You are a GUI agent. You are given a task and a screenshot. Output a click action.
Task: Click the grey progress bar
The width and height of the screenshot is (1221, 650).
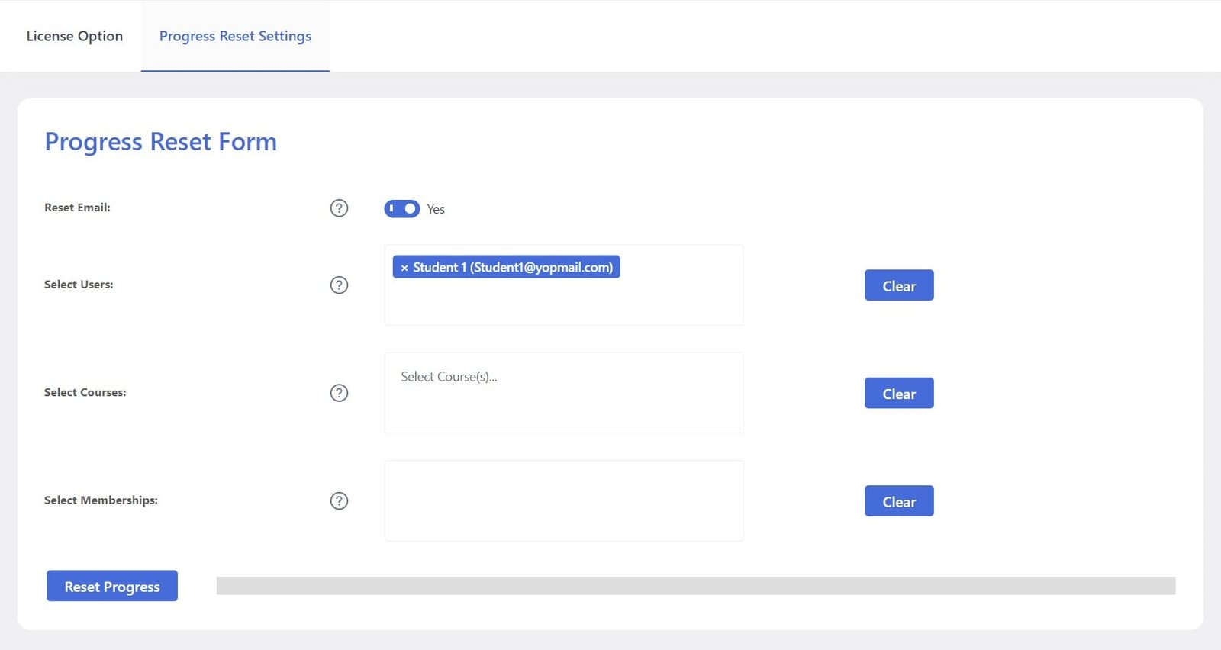coord(696,586)
